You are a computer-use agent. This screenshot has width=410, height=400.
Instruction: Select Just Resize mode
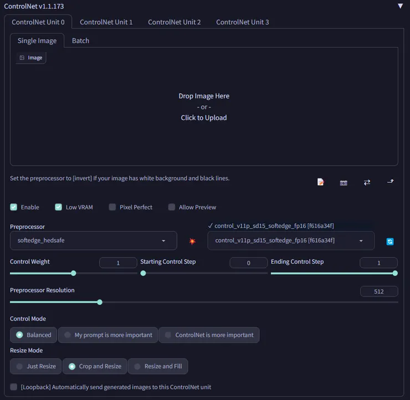(36, 366)
